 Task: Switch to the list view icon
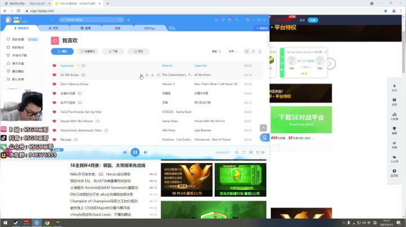tap(247, 51)
